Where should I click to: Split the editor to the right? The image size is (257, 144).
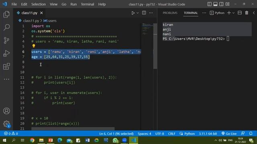pyautogui.click(x=144, y=13)
